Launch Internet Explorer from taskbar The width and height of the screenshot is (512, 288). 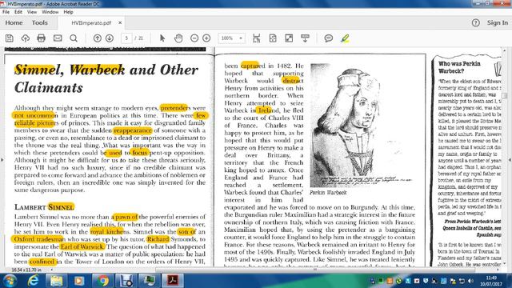point(33,281)
